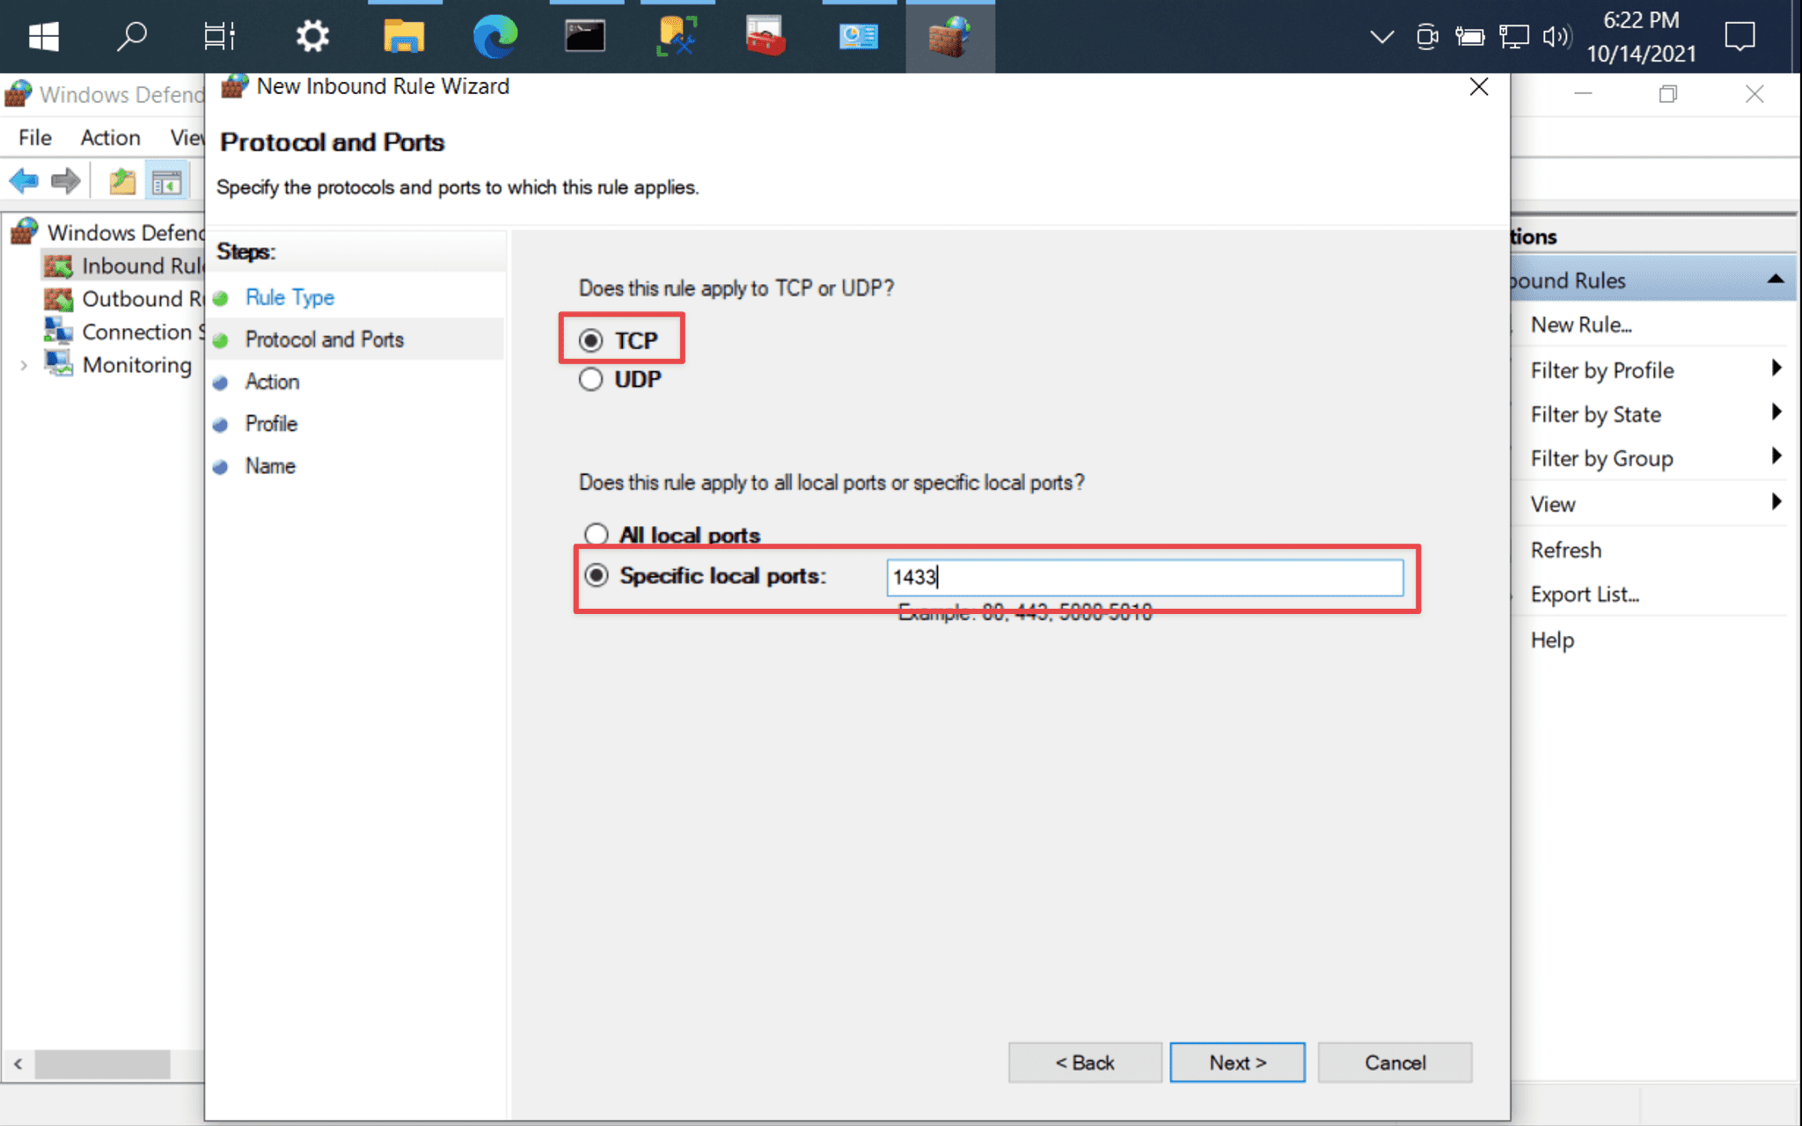Viewport: 1802px width, 1126px height.
Task: Open the notification center icon
Action: (x=1740, y=37)
